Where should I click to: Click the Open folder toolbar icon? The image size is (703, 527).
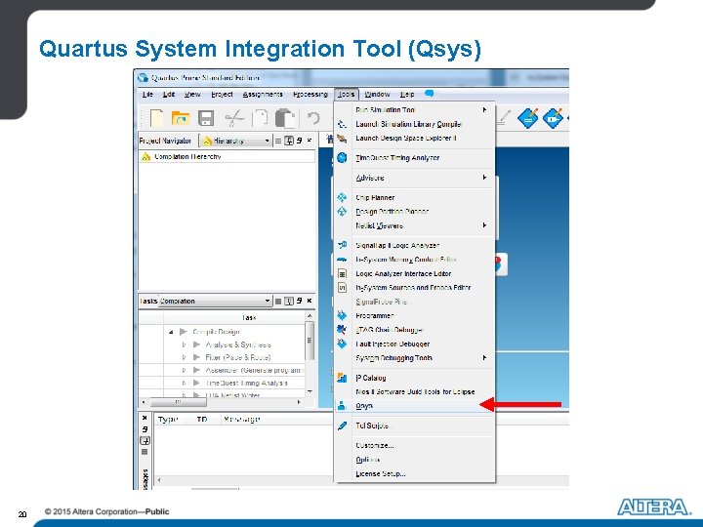(181, 119)
